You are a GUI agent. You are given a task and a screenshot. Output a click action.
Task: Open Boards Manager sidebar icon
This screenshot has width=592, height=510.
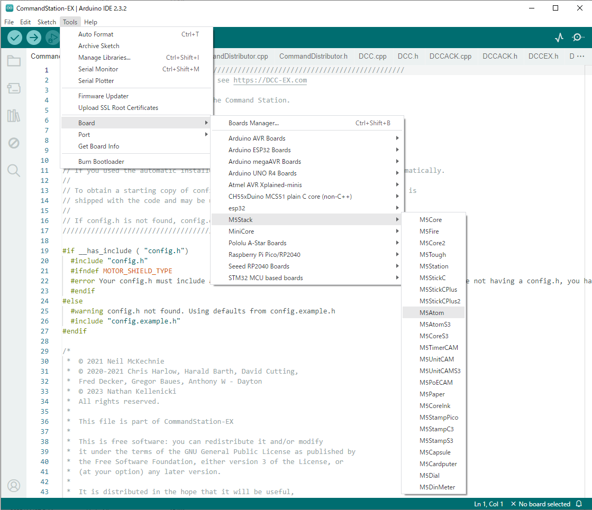click(x=14, y=88)
